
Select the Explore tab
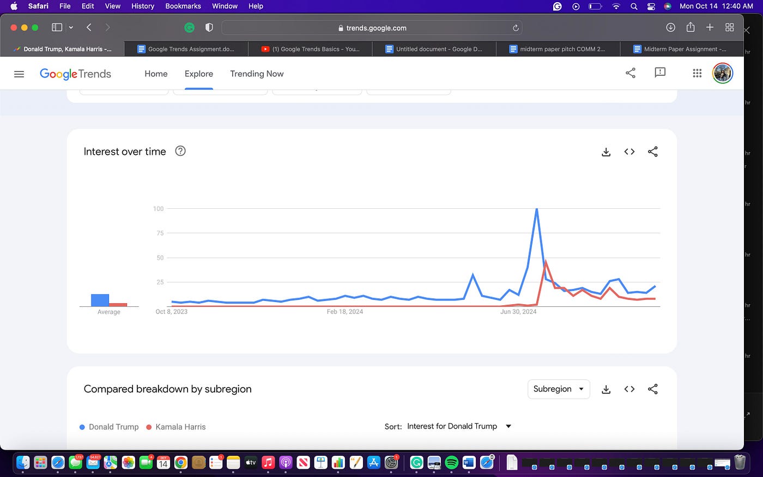click(x=199, y=74)
